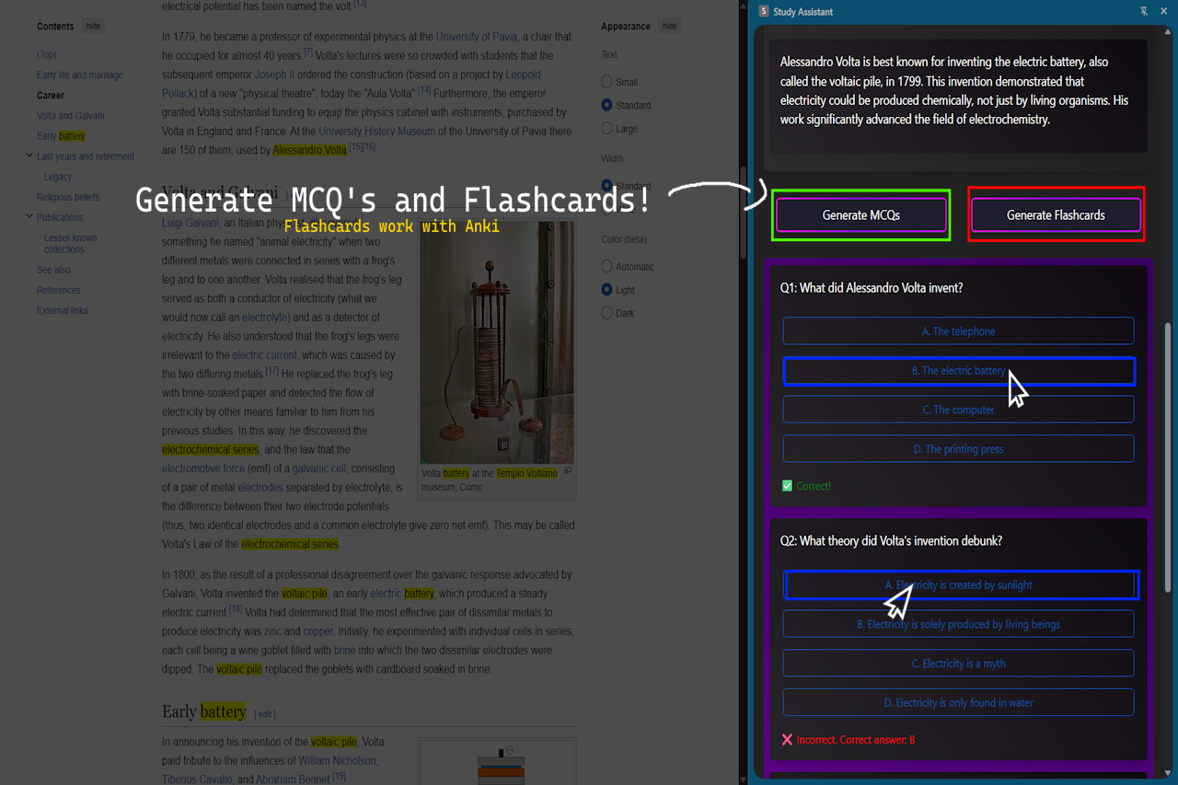
Task: Select answer B. The electric battery
Action: 958,371
